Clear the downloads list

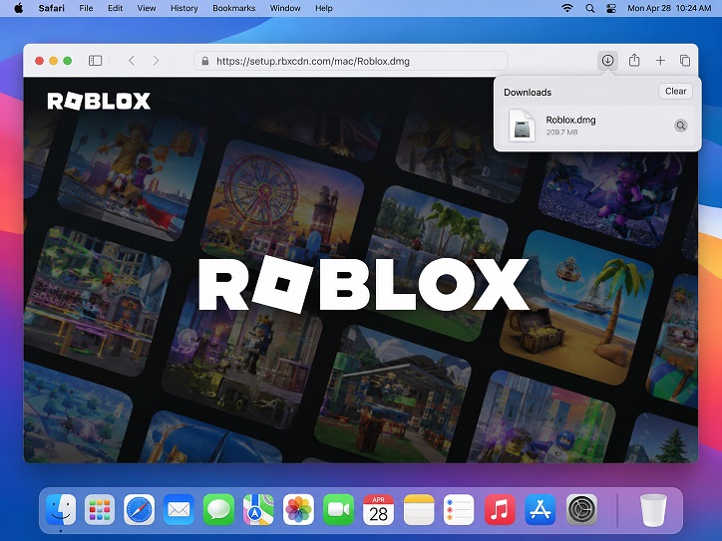(x=675, y=91)
